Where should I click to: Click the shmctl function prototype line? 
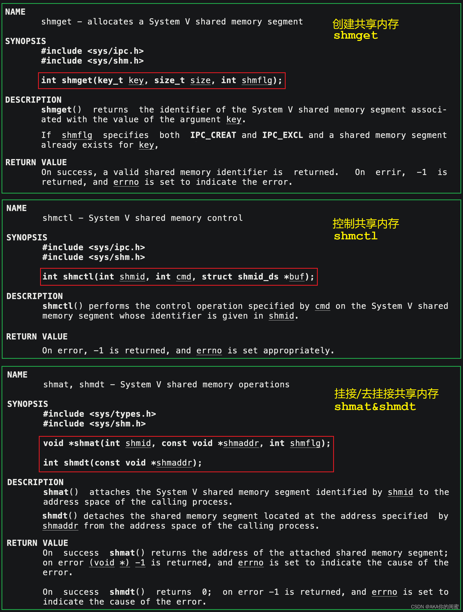pyautogui.click(x=178, y=277)
